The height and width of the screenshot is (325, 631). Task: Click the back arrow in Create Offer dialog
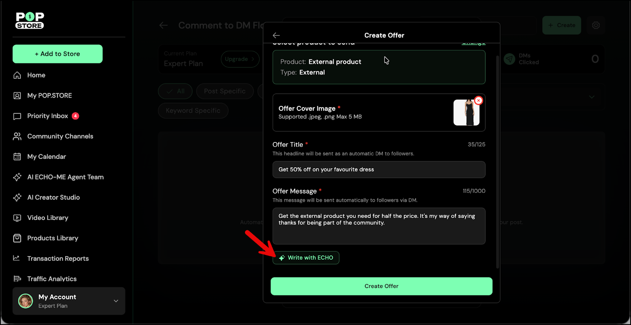point(276,35)
